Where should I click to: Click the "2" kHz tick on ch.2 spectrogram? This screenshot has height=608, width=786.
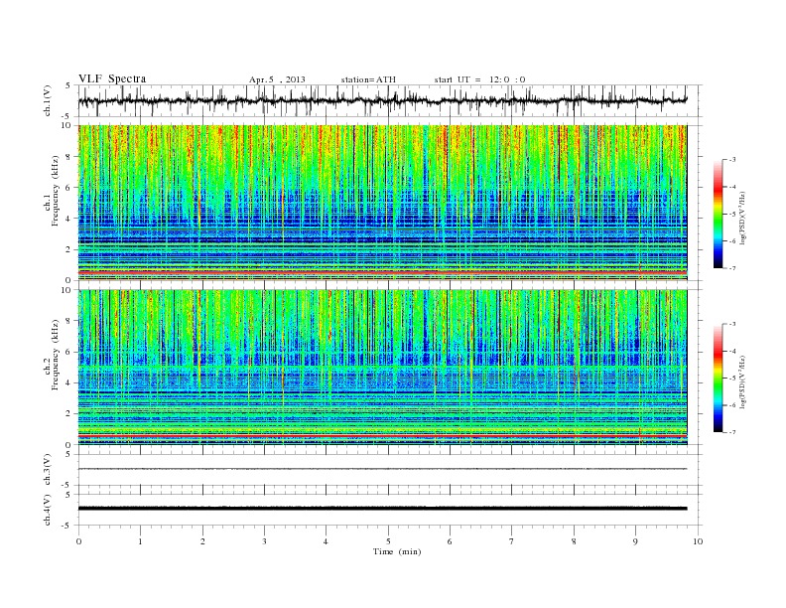pyautogui.click(x=69, y=414)
